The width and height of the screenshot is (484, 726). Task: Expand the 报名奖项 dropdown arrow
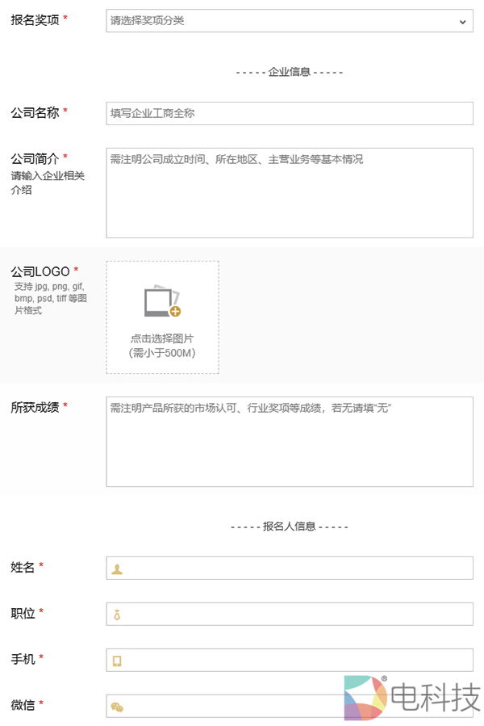(x=462, y=22)
